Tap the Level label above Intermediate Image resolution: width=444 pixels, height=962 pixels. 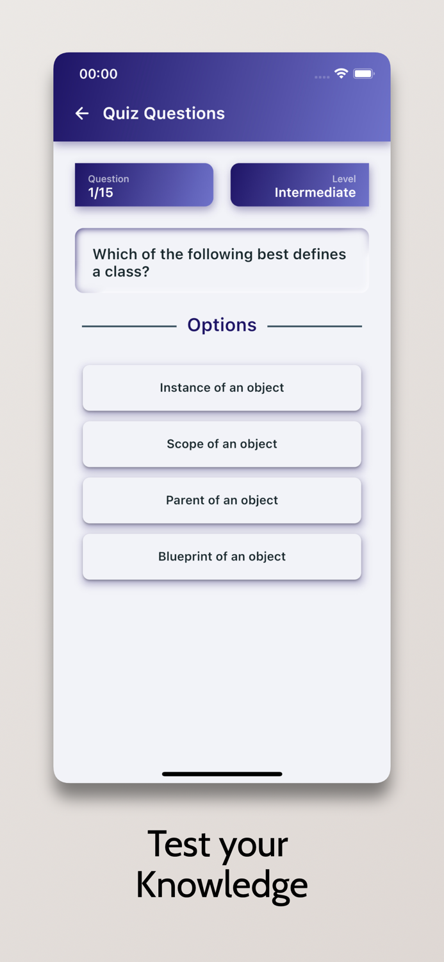(345, 179)
